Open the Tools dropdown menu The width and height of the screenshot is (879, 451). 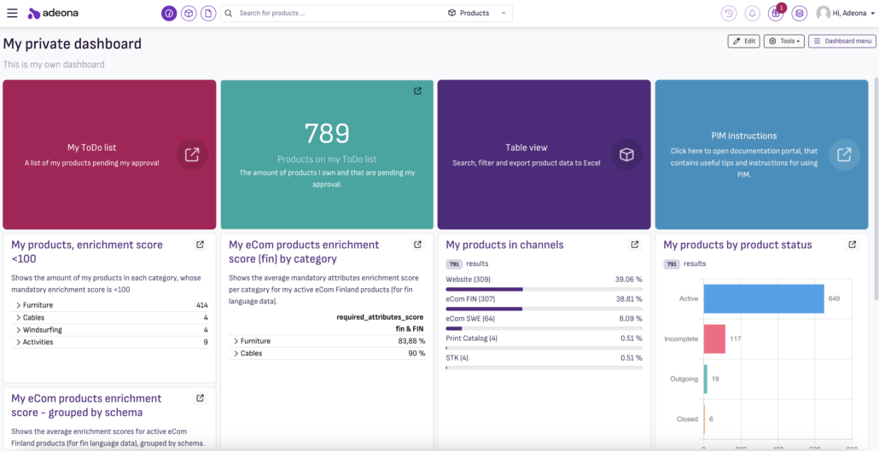784,41
